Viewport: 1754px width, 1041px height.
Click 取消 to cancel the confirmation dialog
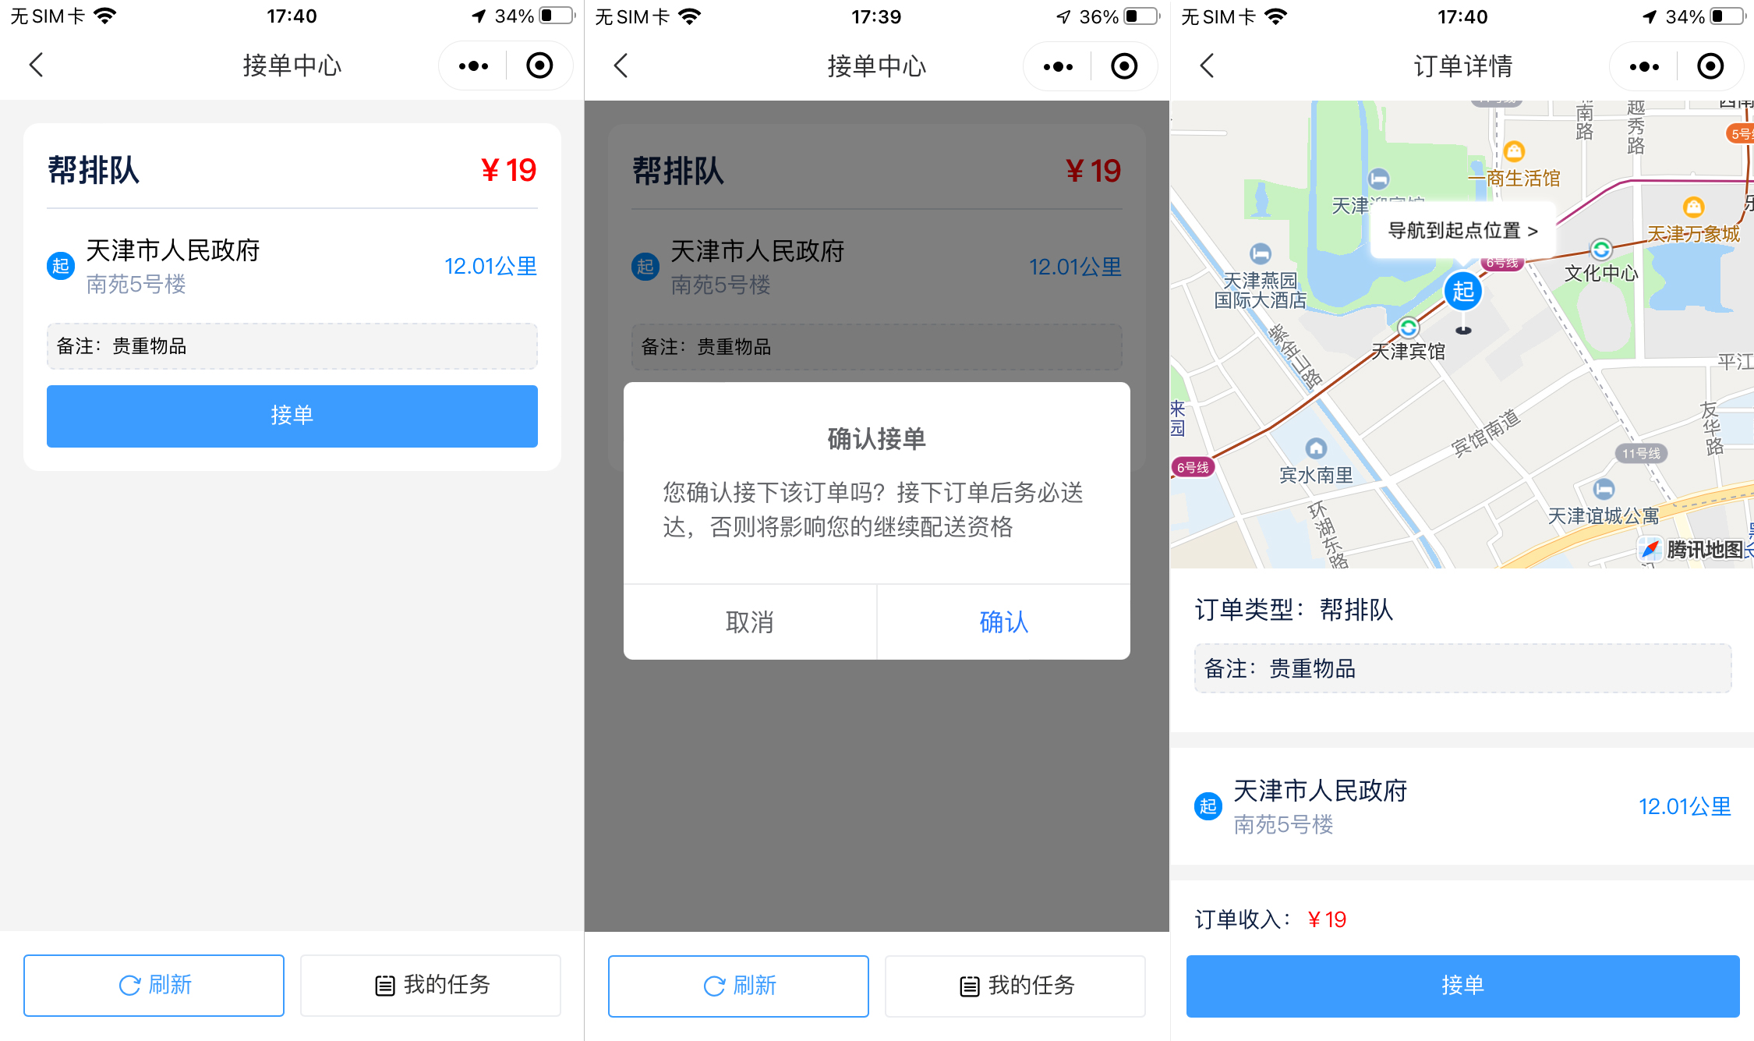[748, 622]
